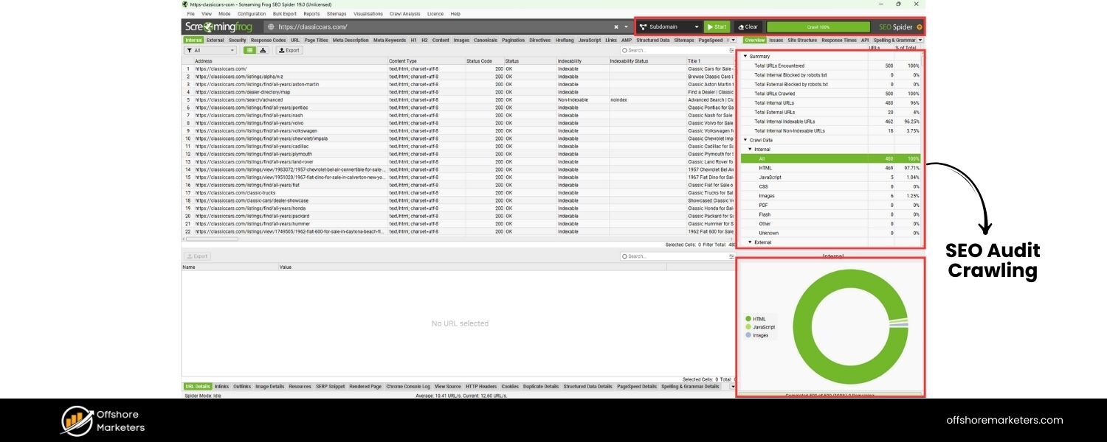
Task: Click the Export icon below the Internal tab
Action: pyautogui.click(x=289, y=50)
